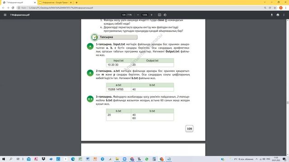Open the active Chrome taskbar icon
289x162 pixels.
click(x=162, y=159)
